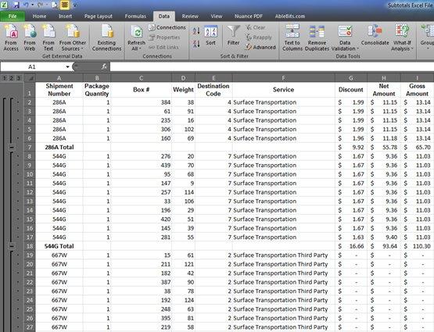
Task: Show outline level 2
Action: pyautogui.click(x=12, y=78)
